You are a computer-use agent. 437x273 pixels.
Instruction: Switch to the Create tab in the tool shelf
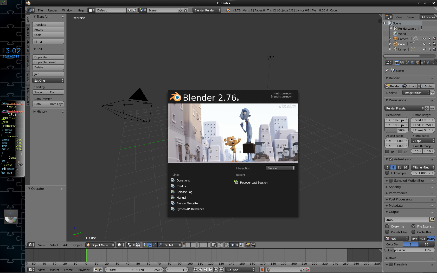(x=28, y=31)
